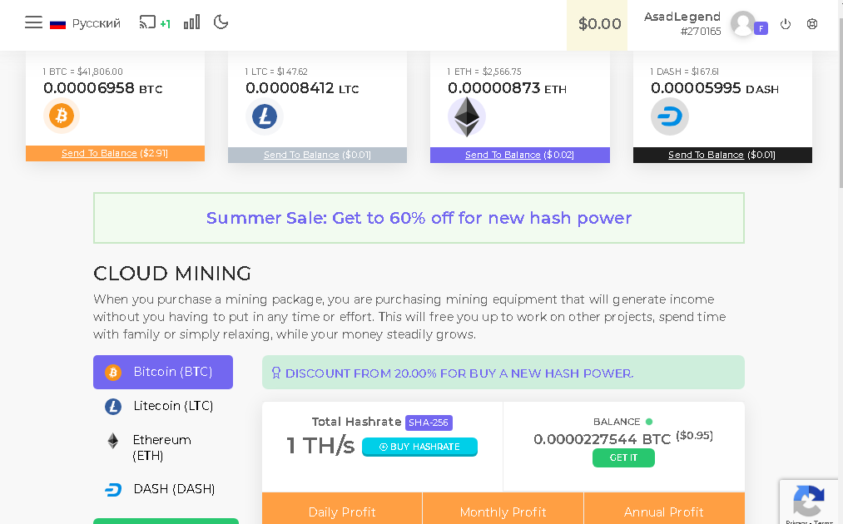The image size is (843, 524).
Task: Click the Ethereum diamond icon in card
Action: click(x=467, y=116)
